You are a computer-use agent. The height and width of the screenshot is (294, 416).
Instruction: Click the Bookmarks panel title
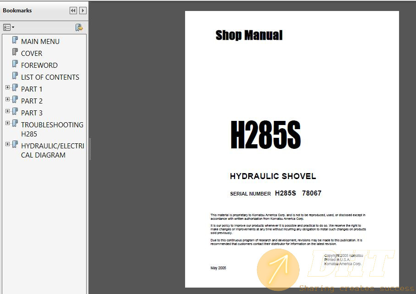pyautogui.click(x=17, y=11)
